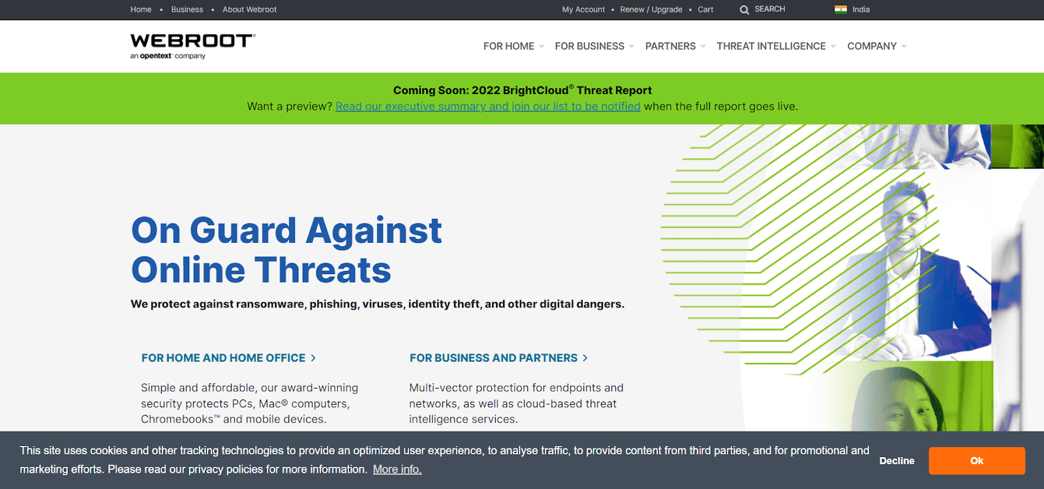
Task: Open the PARTNERS menu
Action: click(671, 46)
